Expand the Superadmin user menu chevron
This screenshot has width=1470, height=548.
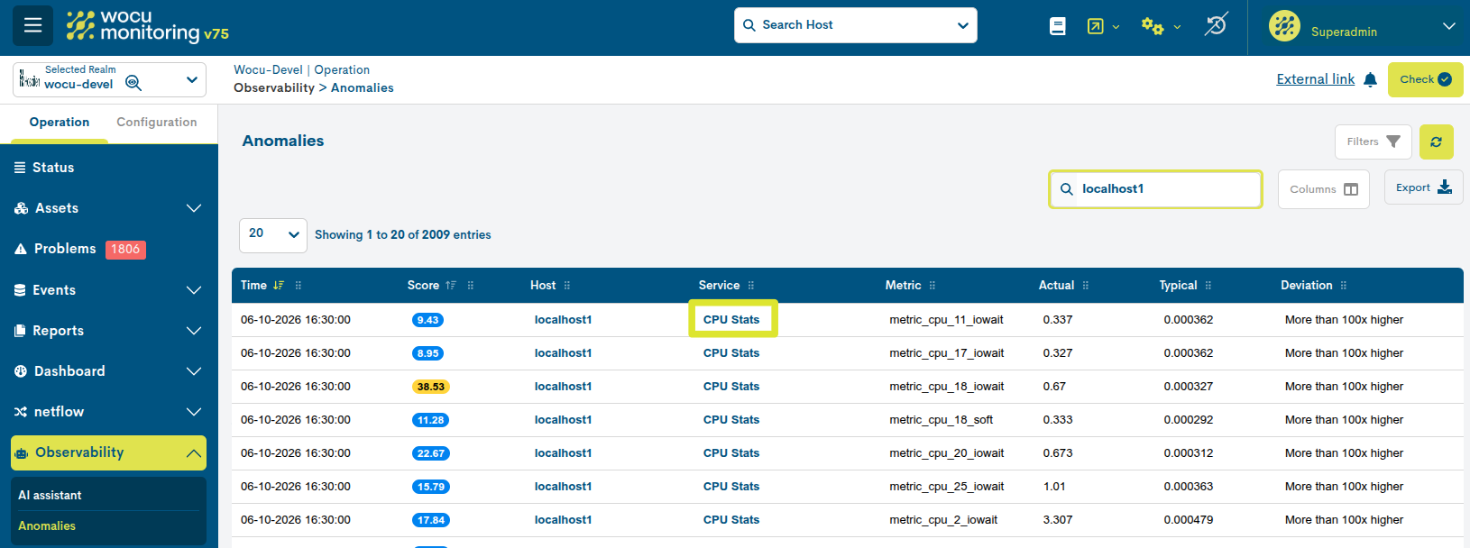click(1449, 26)
